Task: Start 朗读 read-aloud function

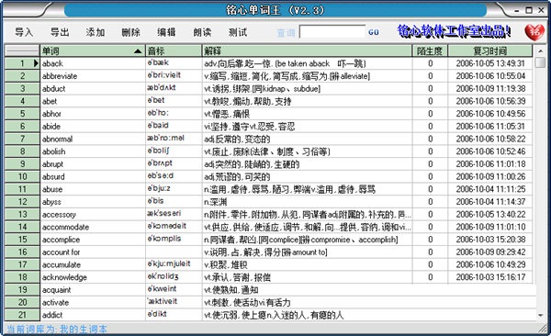Action: click(202, 32)
